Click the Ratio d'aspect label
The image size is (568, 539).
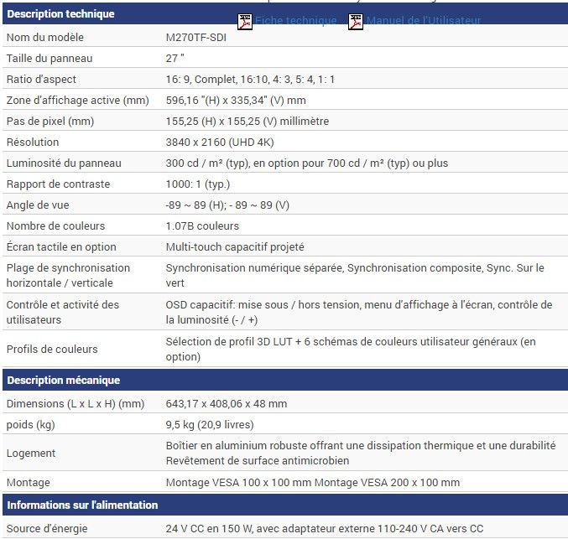pyautogui.click(x=41, y=80)
